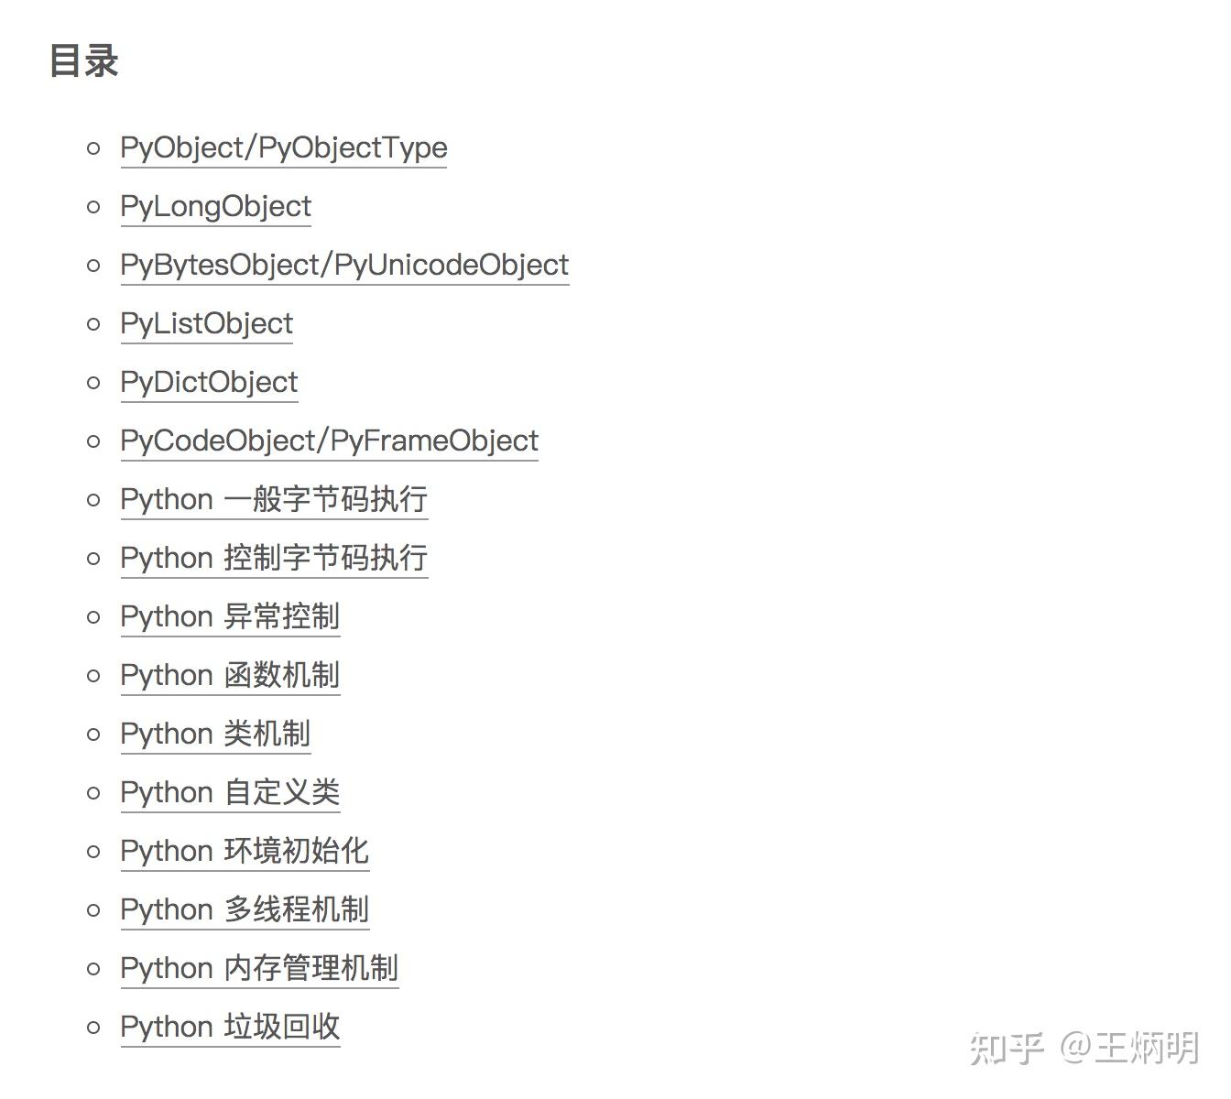Viewport: 1231px width, 1099px height.
Task: Open the PyBytesObject/PyUnicodeObject link
Action: (x=343, y=265)
